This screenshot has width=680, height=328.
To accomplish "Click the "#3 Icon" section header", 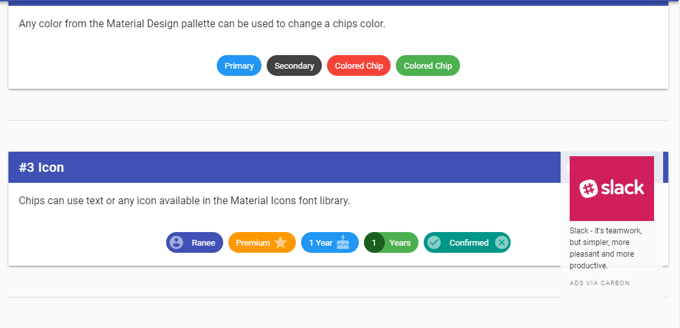I will [42, 167].
